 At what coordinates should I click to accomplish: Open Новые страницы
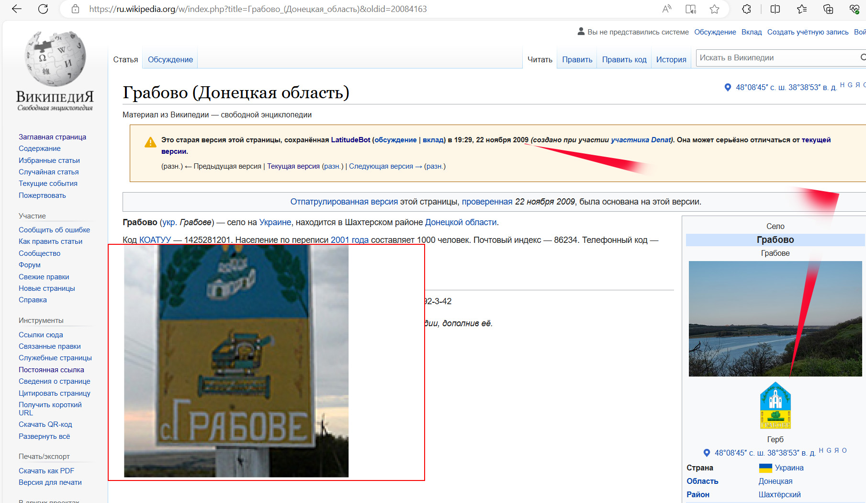tap(47, 288)
